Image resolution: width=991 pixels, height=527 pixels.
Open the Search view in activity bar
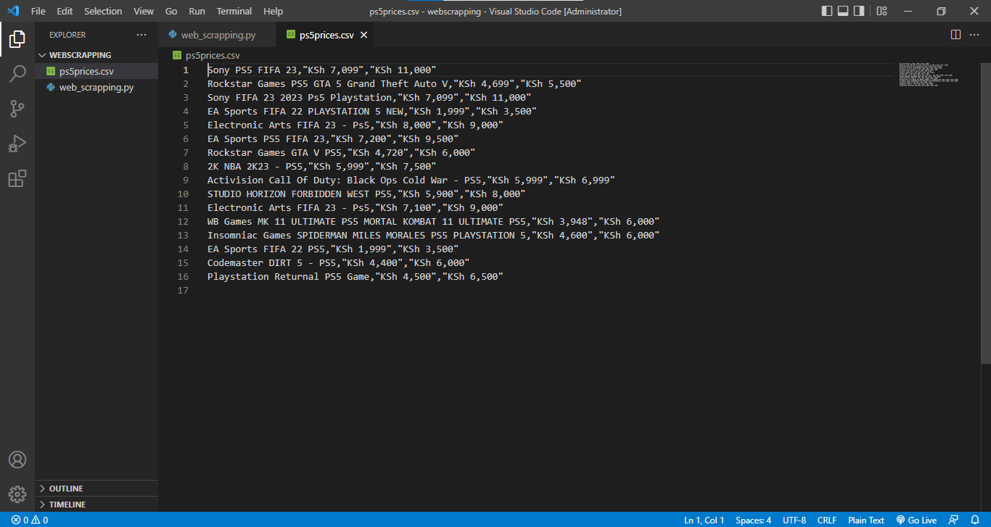[x=17, y=74]
